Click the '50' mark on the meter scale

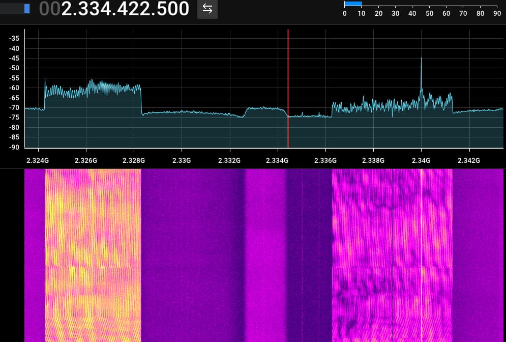pyautogui.click(x=429, y=14)
